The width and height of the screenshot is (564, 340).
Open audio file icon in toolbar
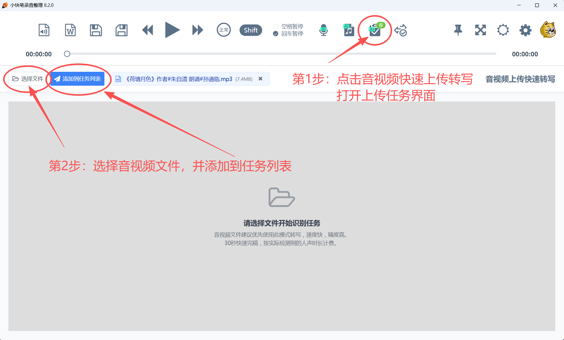44,30
